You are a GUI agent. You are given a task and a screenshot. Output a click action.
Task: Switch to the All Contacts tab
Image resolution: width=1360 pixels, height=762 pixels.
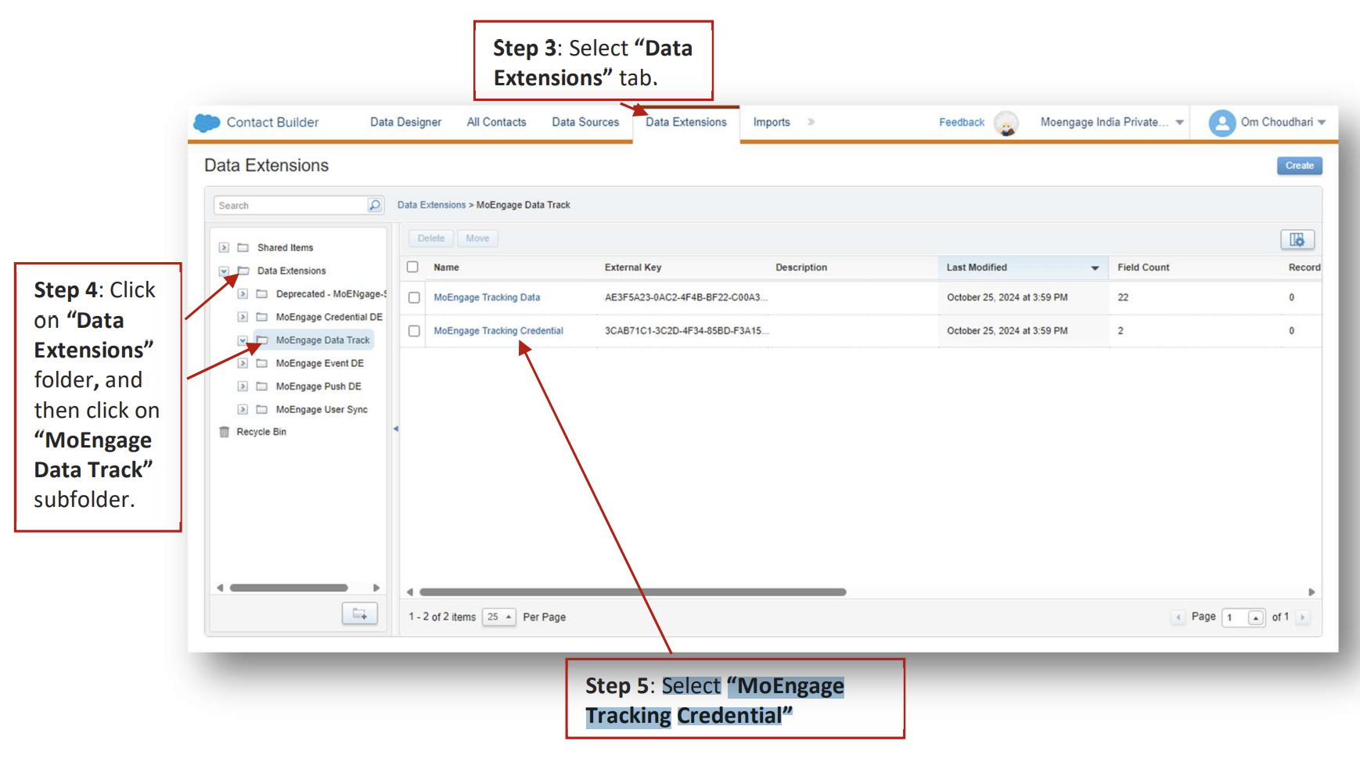(x=496, y=122)
